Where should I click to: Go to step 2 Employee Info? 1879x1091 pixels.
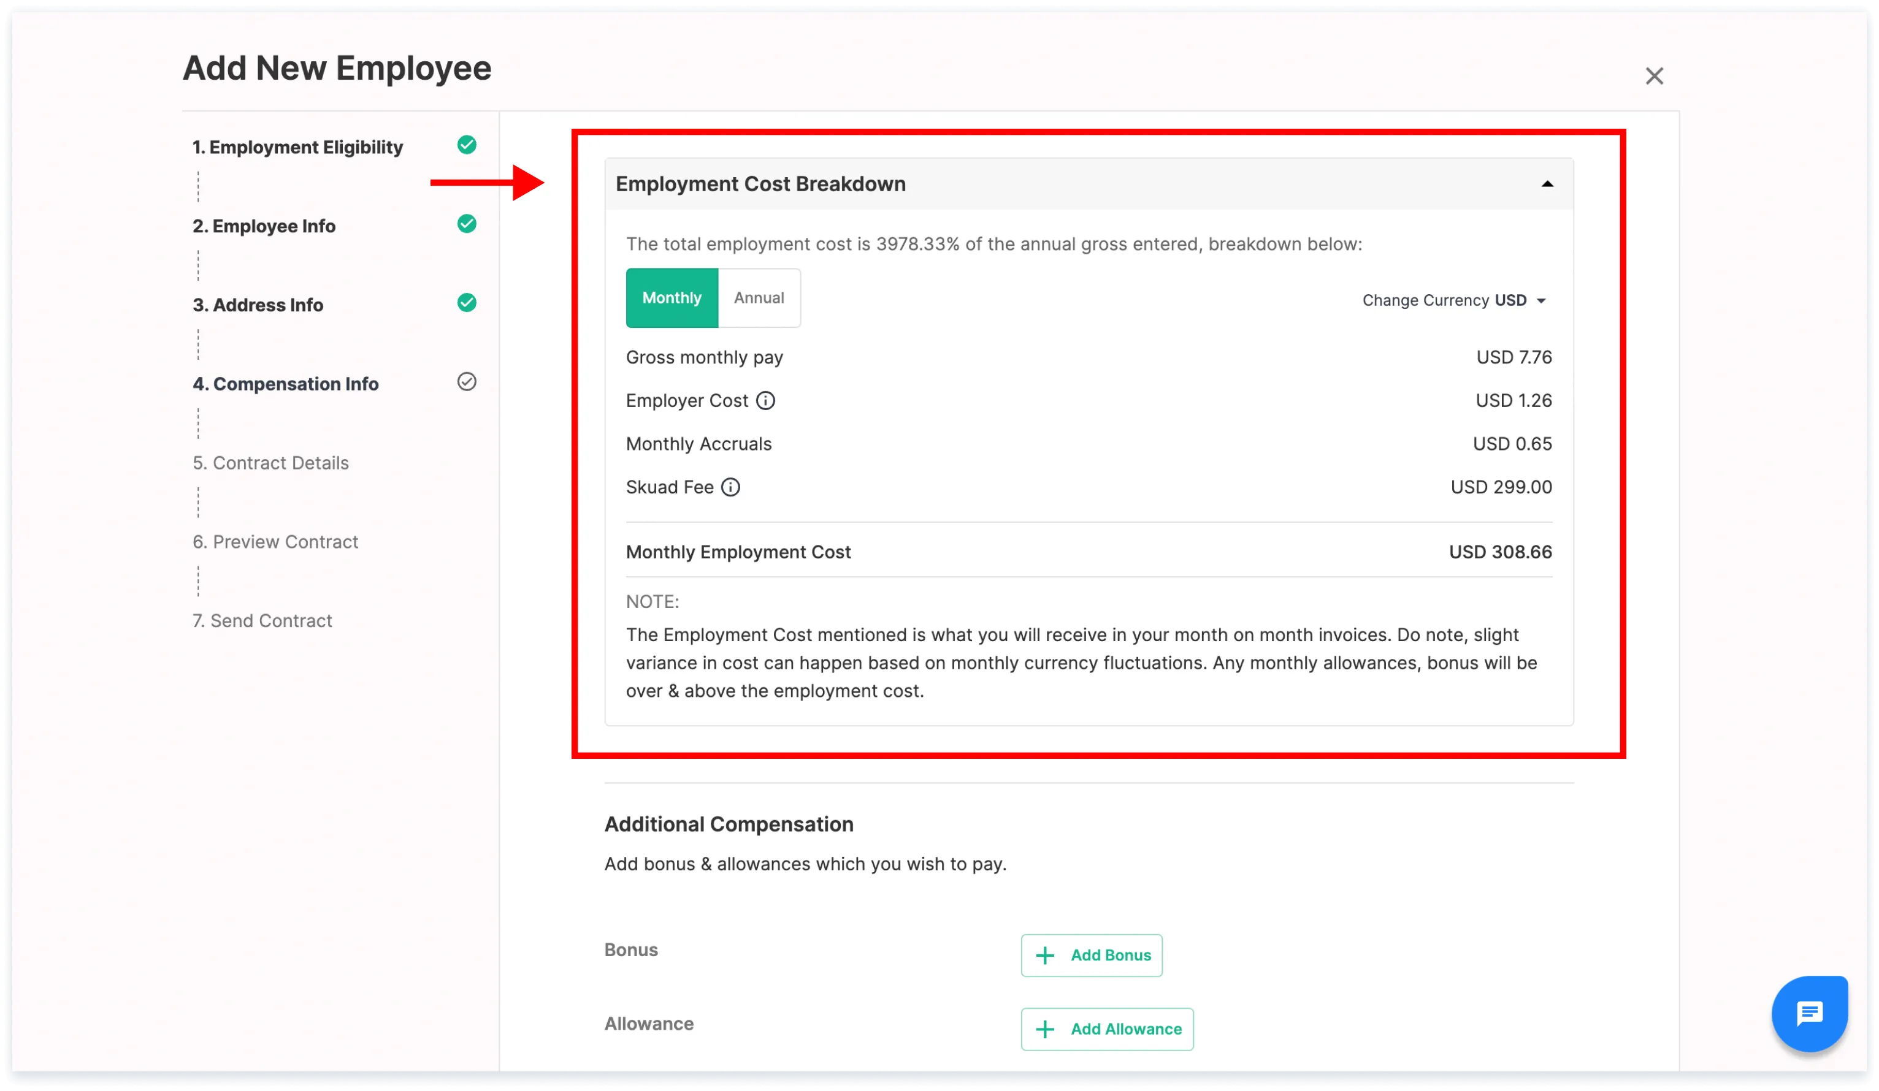pyautogui.click(x=264, y=226)
